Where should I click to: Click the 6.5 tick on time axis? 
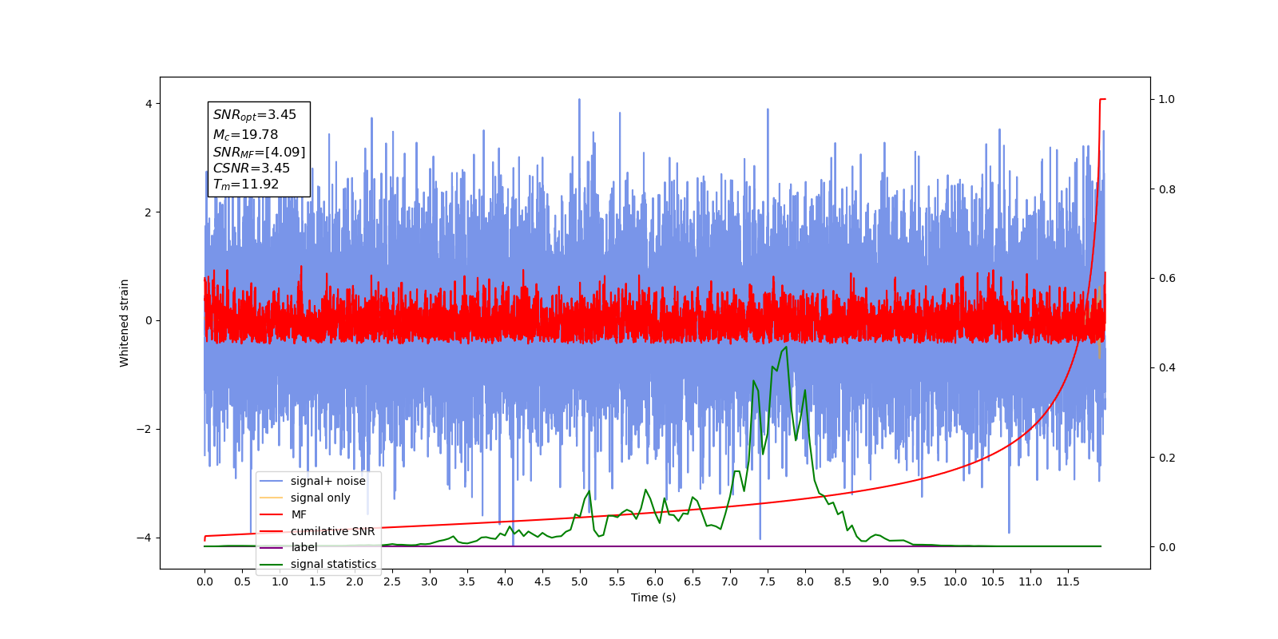tap(693, 581)
